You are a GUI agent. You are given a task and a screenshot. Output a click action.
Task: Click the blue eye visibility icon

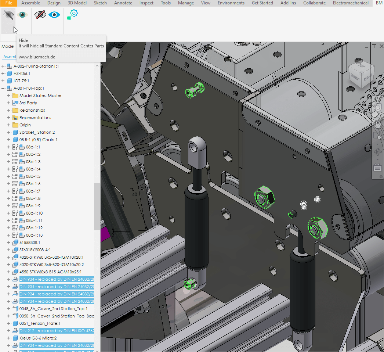pos(54,15)
